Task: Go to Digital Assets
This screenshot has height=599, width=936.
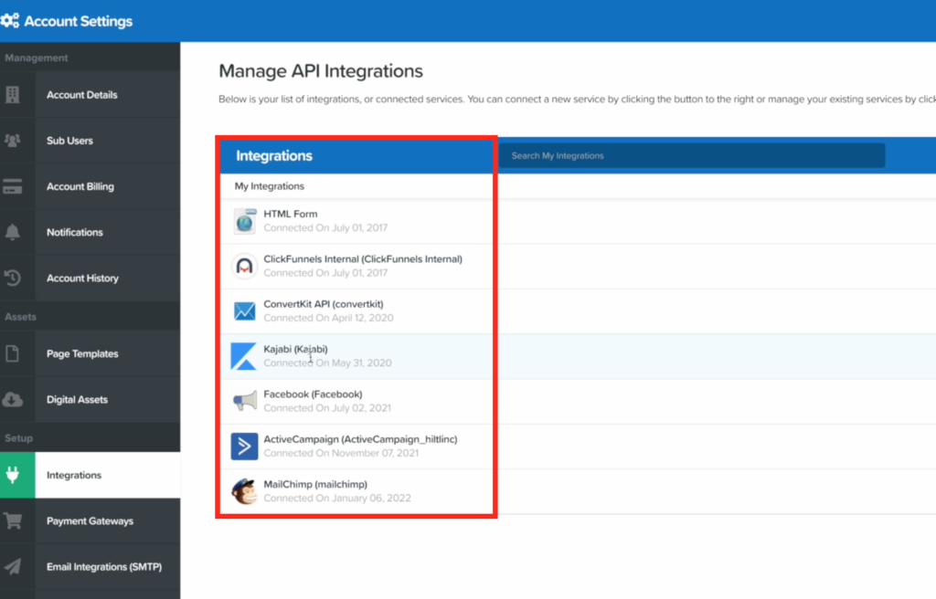Action: [x=90, y=400]
